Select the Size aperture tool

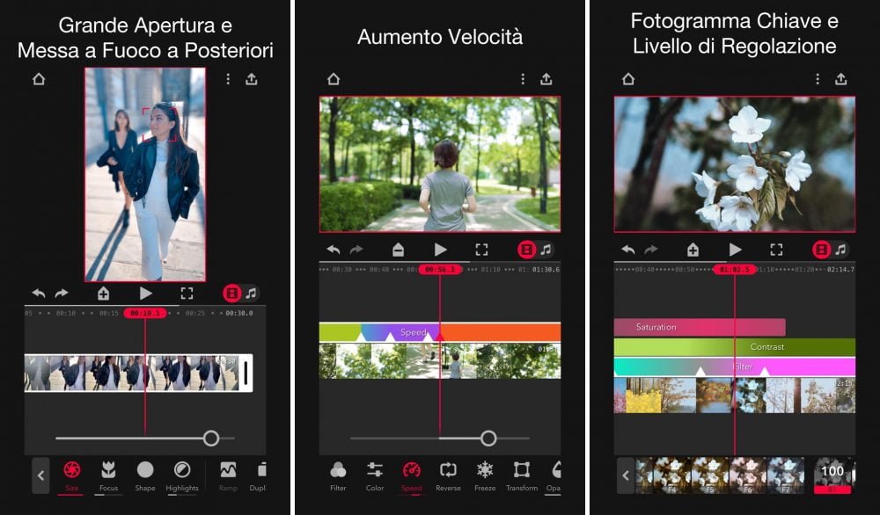72,474
